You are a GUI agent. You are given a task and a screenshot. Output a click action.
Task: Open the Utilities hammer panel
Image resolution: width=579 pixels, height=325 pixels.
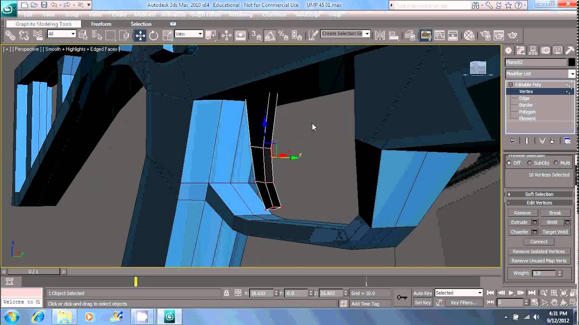pyautogui.click(x=570, y=51)
